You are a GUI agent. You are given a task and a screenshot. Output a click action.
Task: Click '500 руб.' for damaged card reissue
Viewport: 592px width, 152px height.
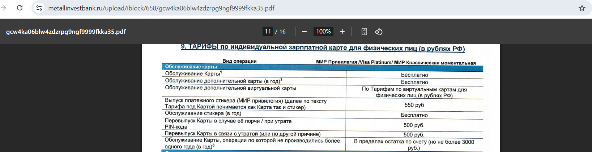point(414,125)
